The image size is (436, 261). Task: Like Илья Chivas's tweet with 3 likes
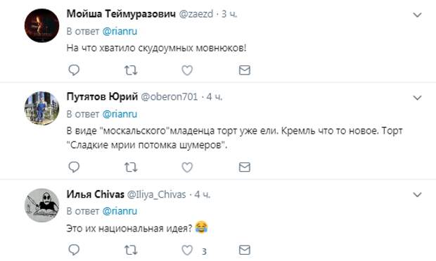coord(187,250)
